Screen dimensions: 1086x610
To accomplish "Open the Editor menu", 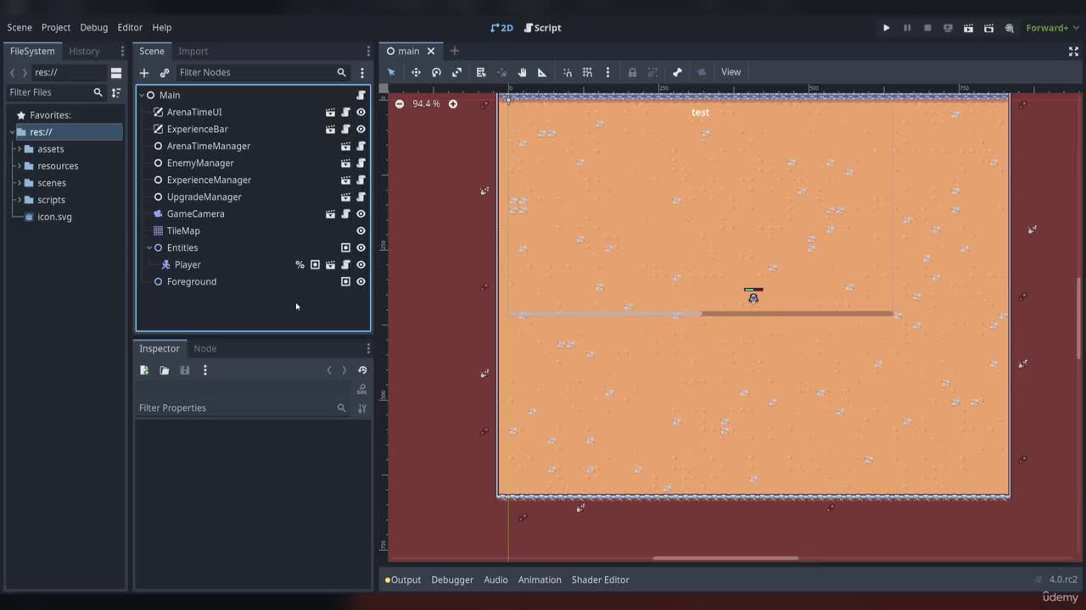I will click(130, 27).
